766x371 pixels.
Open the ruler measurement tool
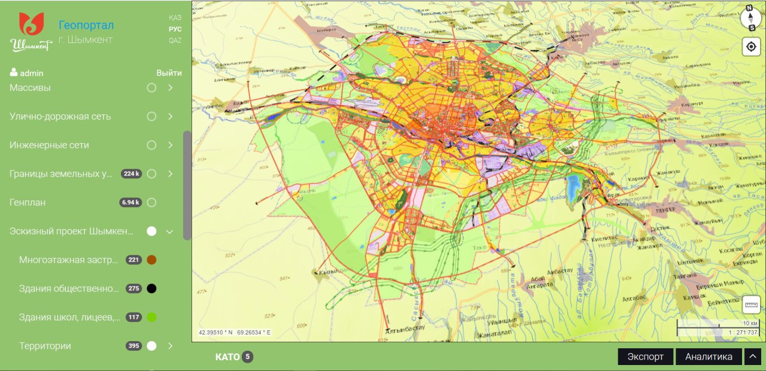(751, 305)
